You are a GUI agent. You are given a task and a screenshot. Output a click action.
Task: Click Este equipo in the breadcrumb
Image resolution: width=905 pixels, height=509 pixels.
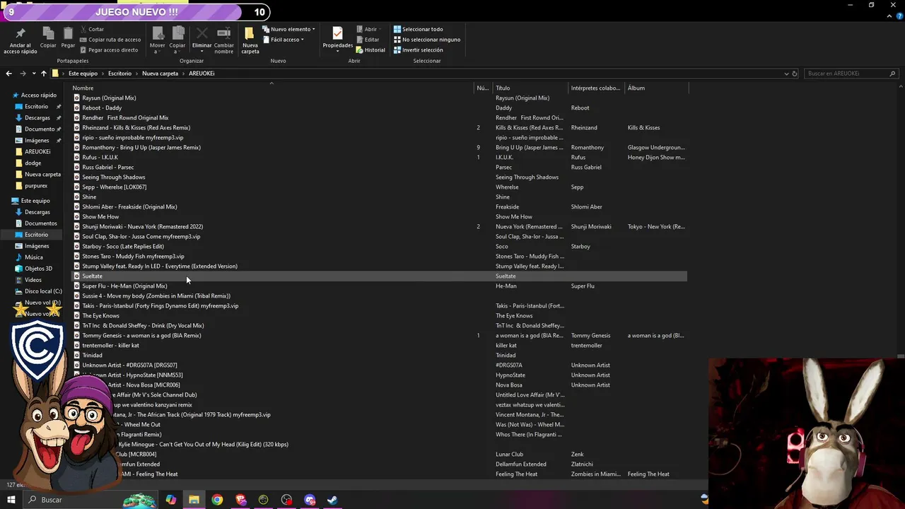point(83,74)
